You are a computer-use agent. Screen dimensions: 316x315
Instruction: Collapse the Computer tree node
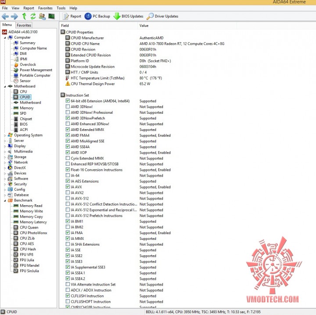tap(5, 38)
